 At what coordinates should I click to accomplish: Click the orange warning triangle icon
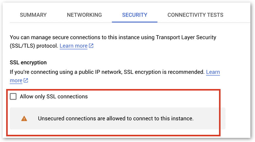(x=24, y=119)
